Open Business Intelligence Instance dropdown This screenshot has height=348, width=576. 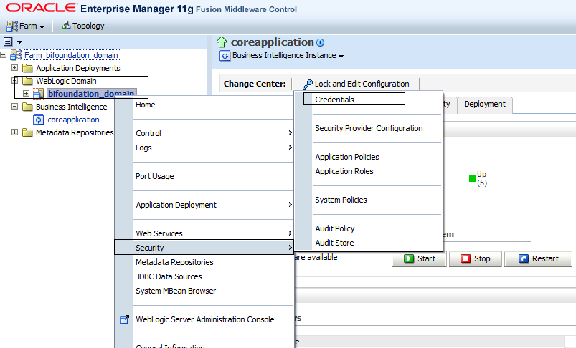[x=288, y=55]
